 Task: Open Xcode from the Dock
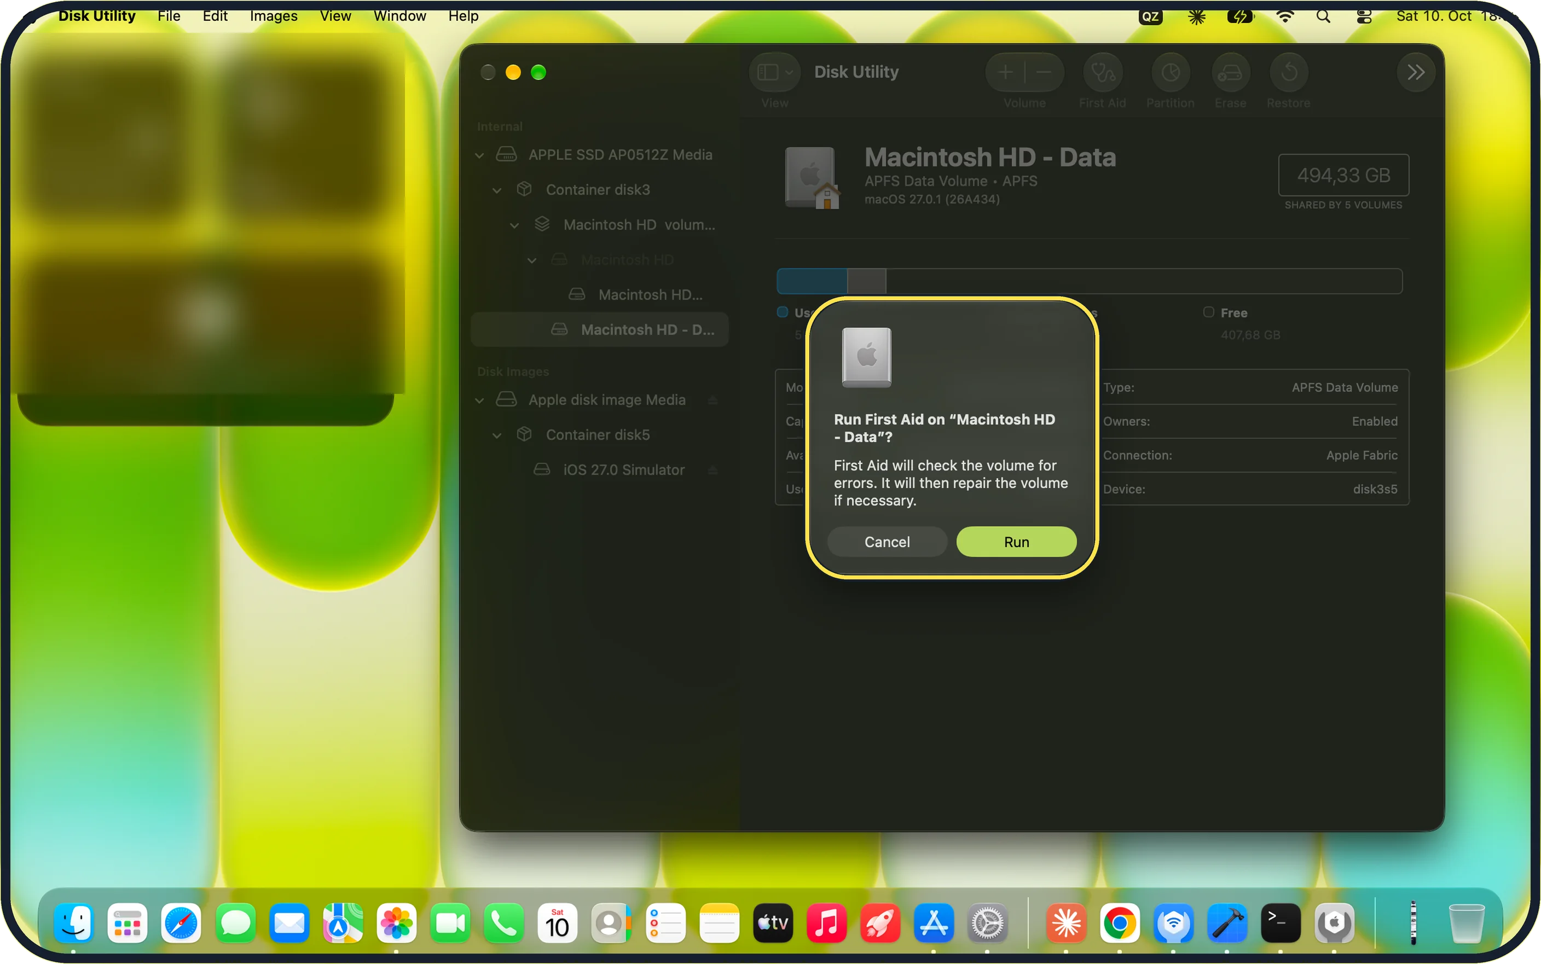pyautogui.click(x=1227, y=922)
